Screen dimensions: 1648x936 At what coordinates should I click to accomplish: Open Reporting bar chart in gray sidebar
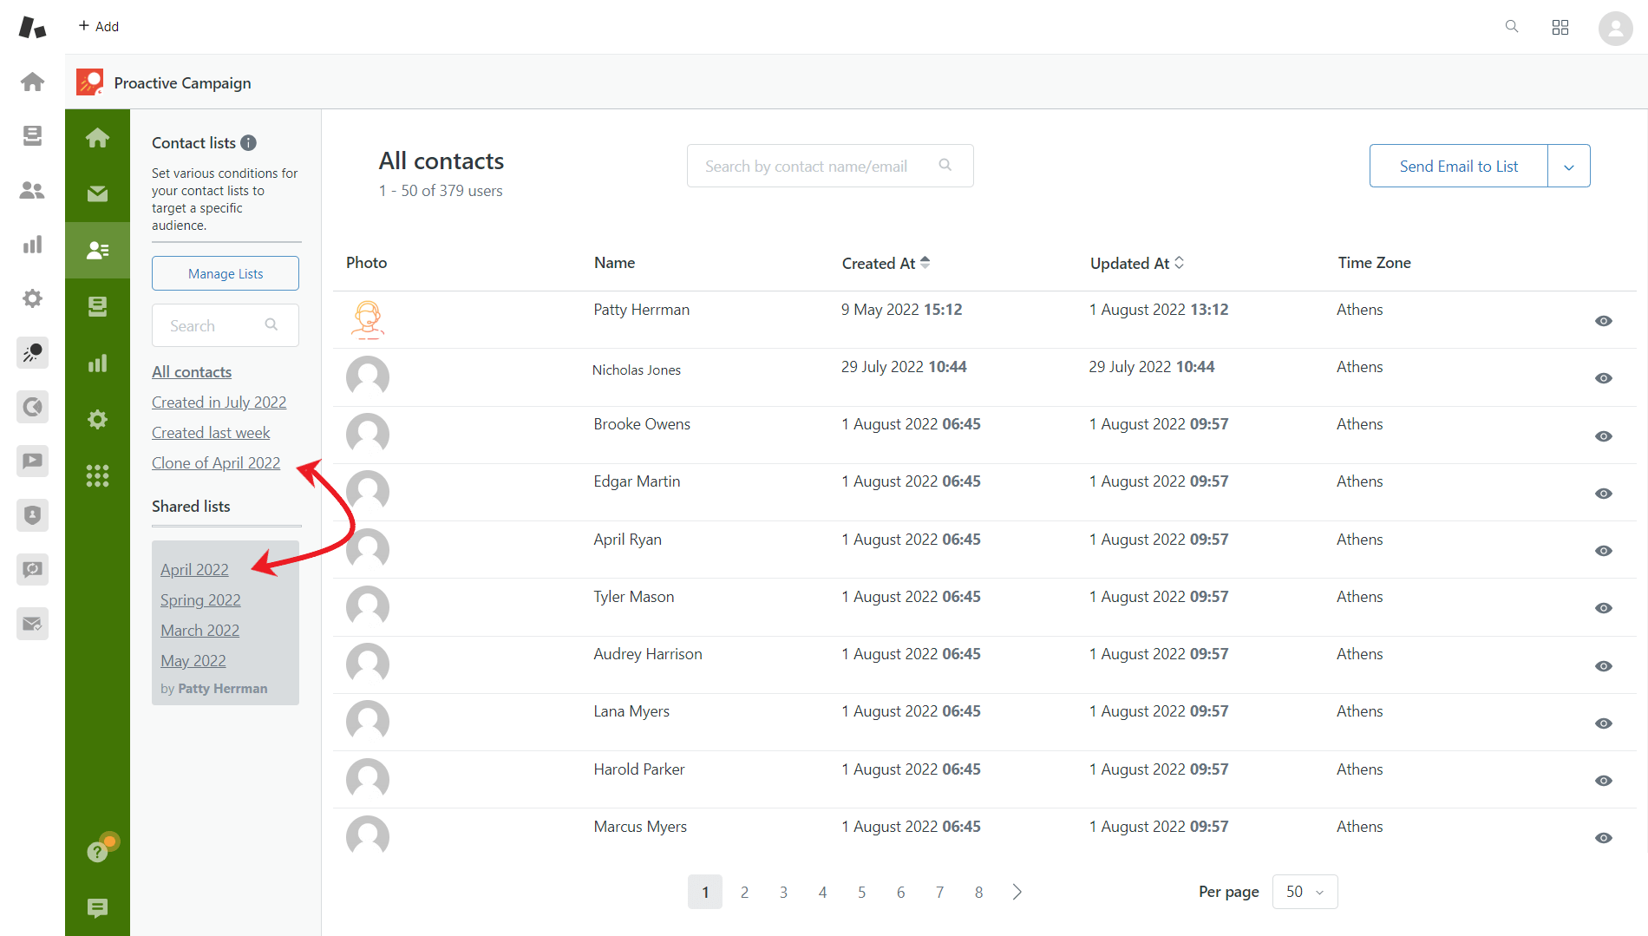point(32,245)
